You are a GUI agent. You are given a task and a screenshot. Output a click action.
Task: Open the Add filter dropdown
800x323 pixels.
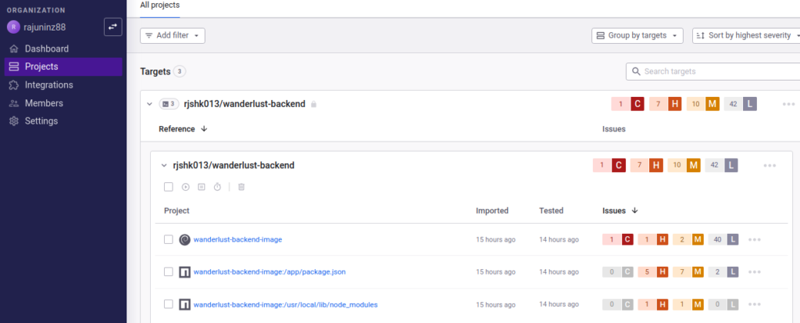click(173, 36)
